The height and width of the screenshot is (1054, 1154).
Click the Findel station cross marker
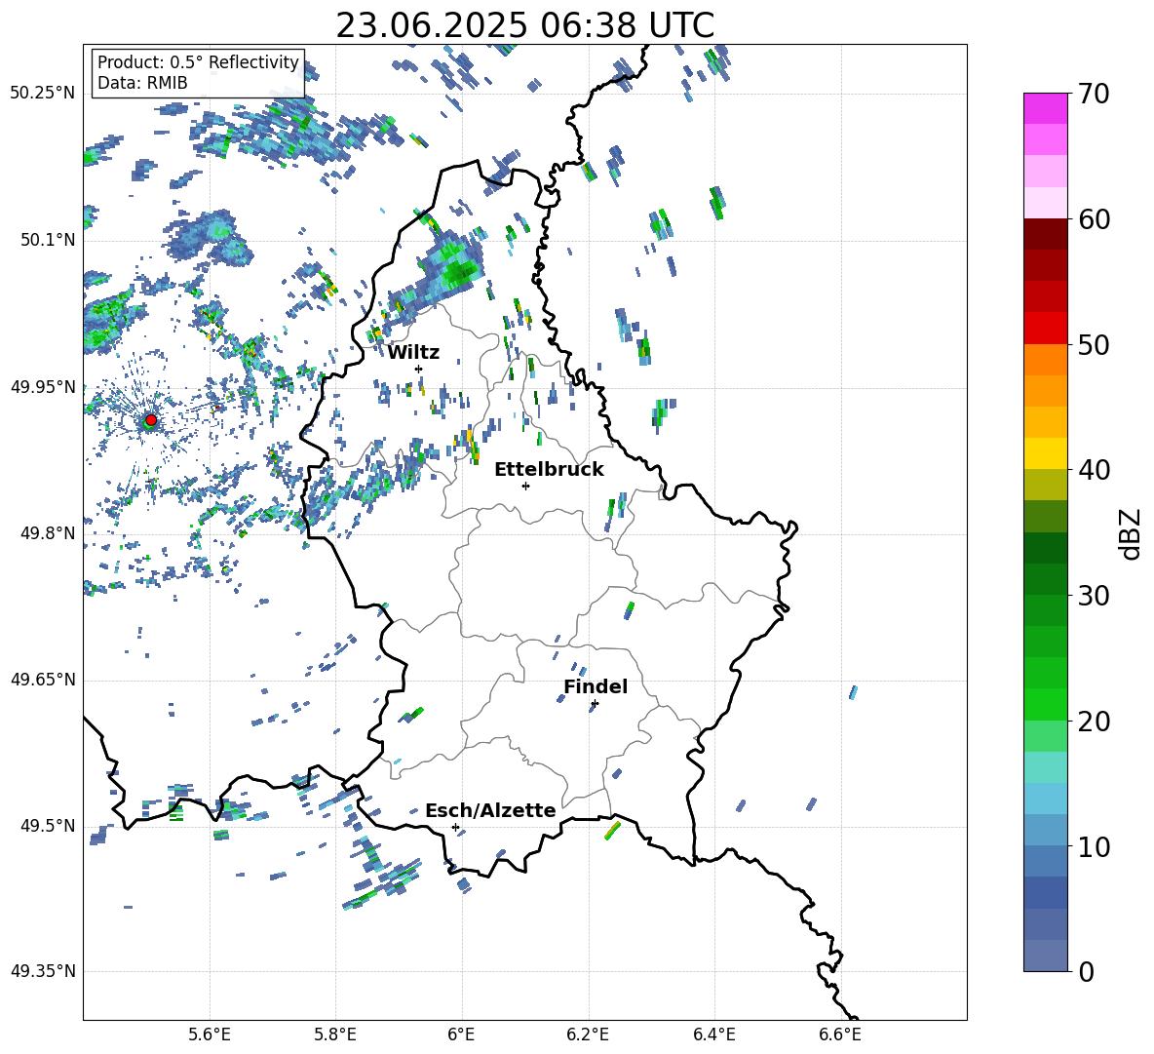(x=595, y=704)
